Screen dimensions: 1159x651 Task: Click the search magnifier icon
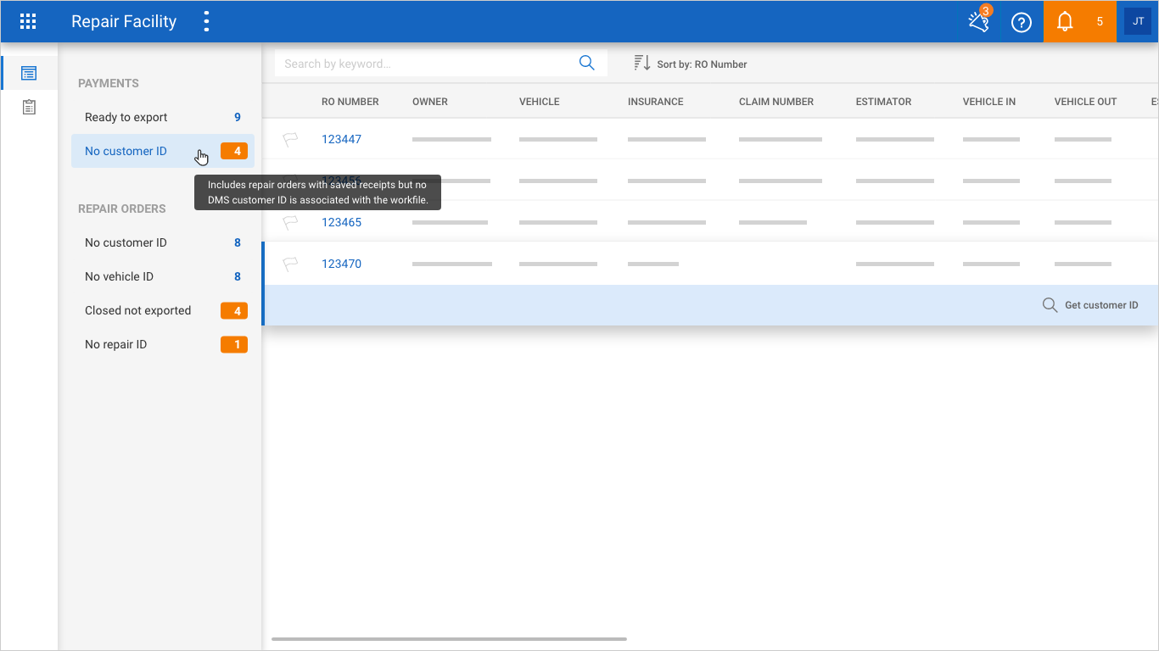[586, 64]
